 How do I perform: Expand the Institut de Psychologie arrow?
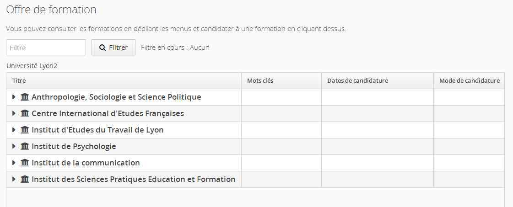tap(14, 146)
